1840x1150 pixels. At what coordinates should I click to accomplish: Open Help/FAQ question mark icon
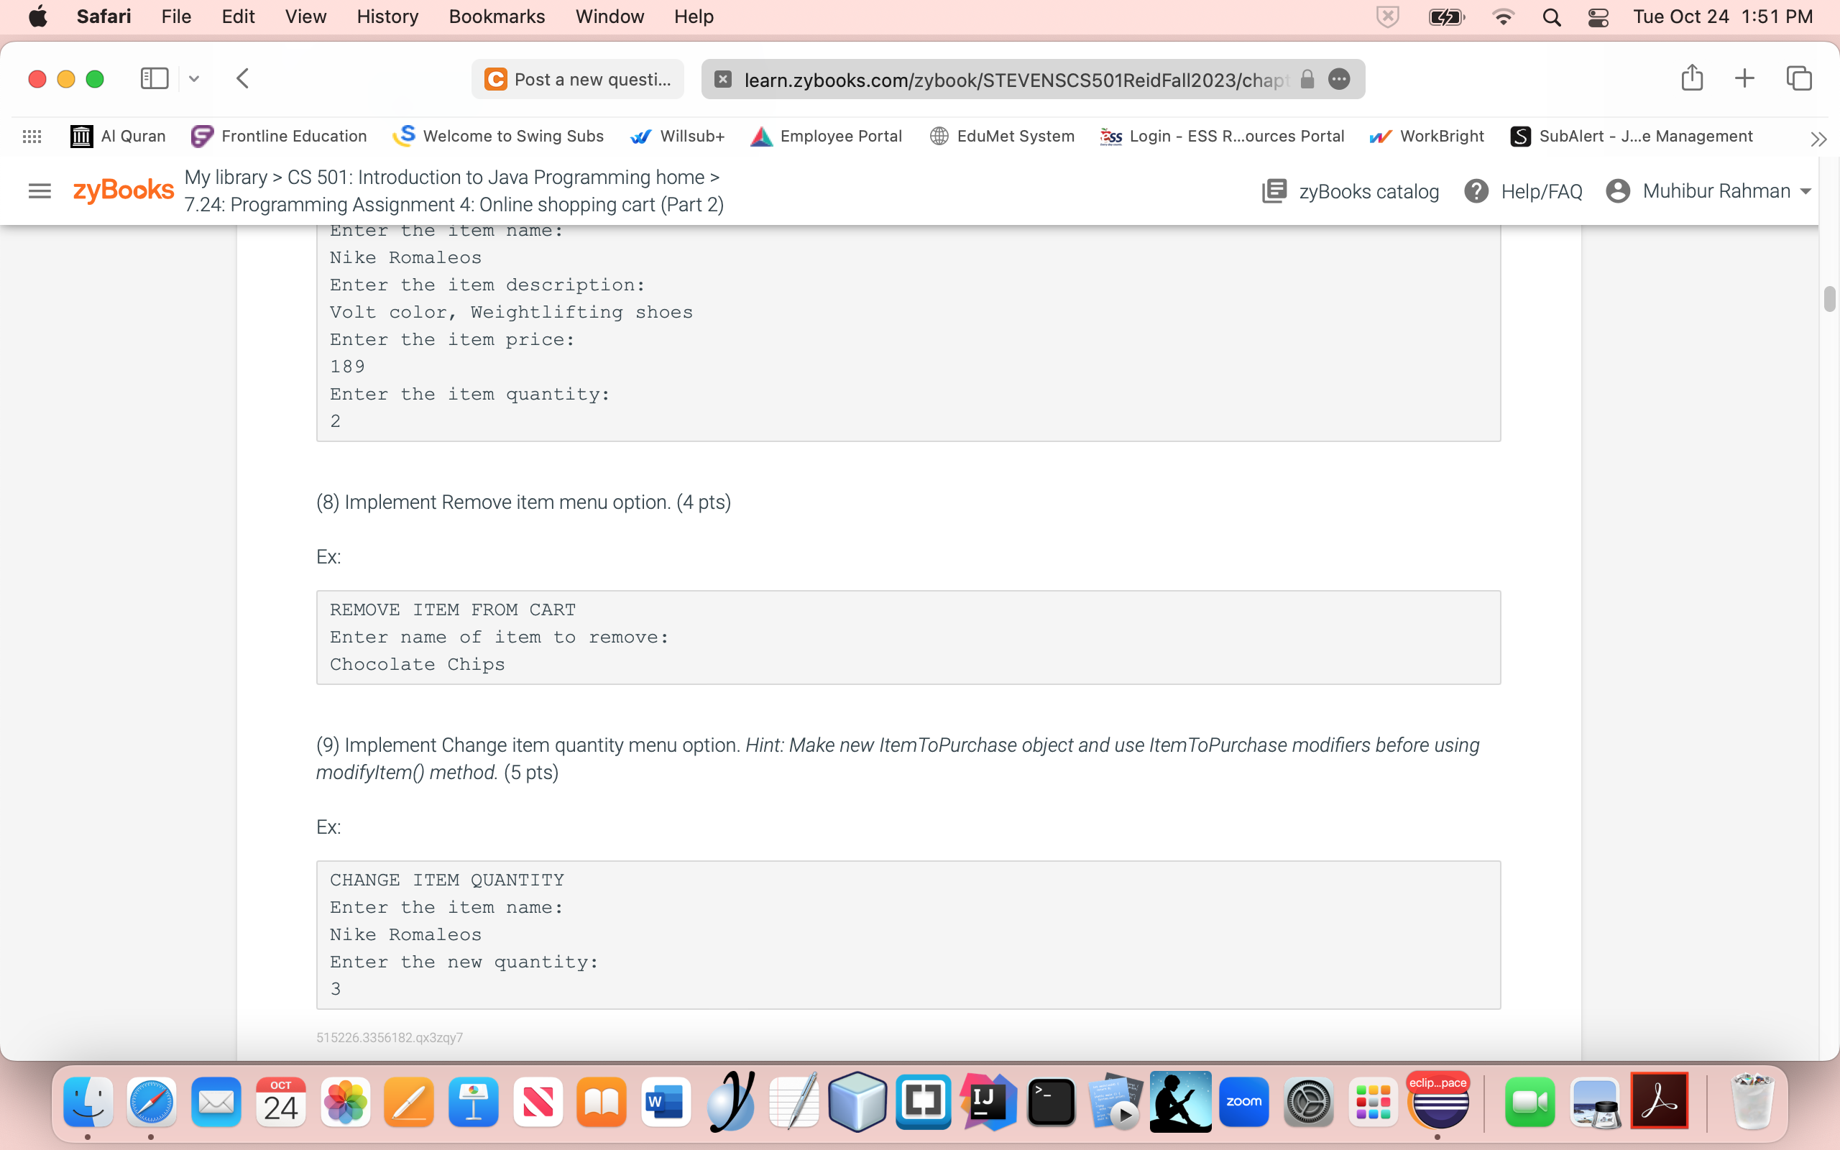(x=1476, y=191)
